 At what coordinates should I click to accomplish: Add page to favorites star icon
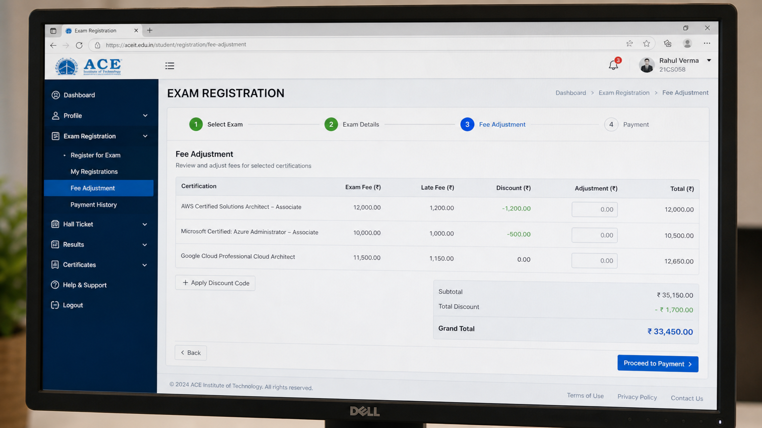tap(646, 44)
